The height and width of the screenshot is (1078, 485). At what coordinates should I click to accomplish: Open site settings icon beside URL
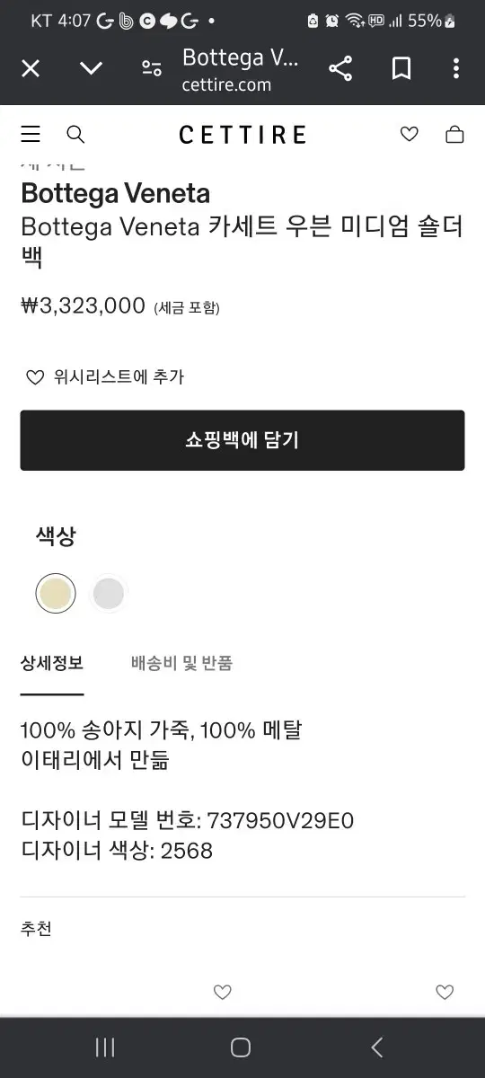coord(152,68)
